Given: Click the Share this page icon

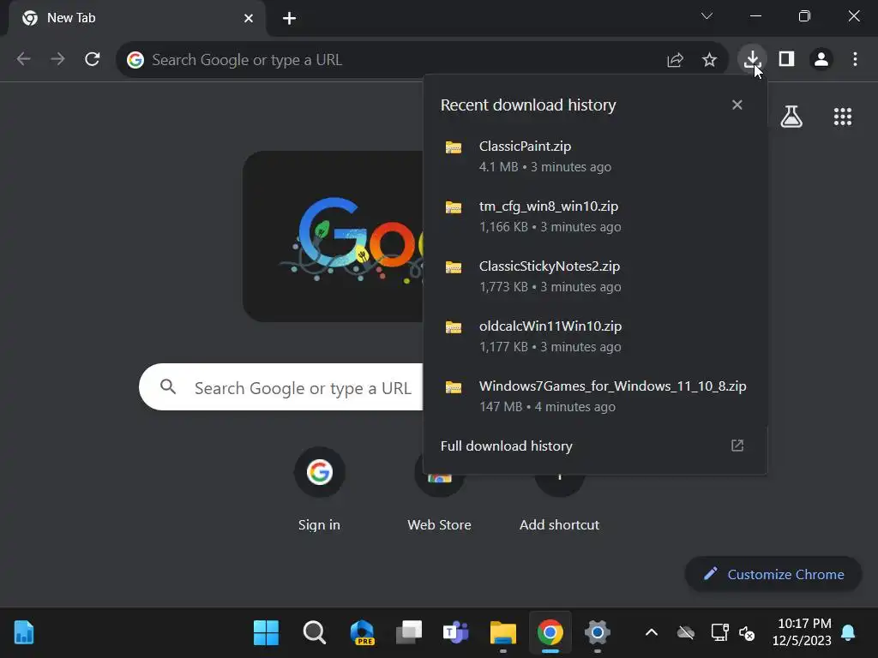Looking at the screenshot, I should pos(676,60).
